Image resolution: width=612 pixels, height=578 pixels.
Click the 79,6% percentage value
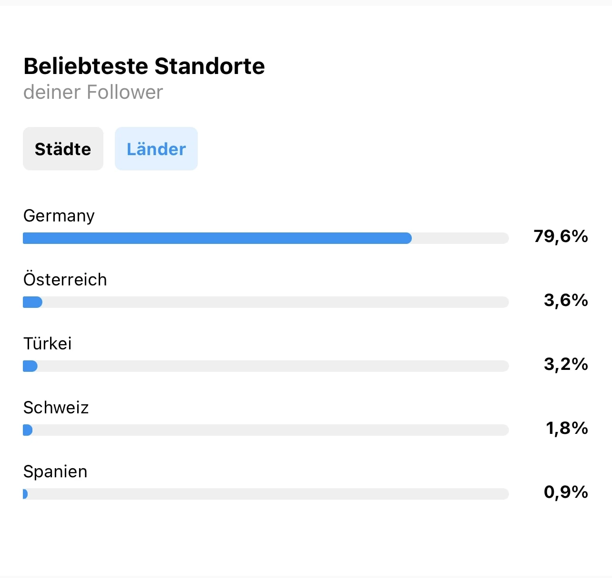click(x=561, y=236)
